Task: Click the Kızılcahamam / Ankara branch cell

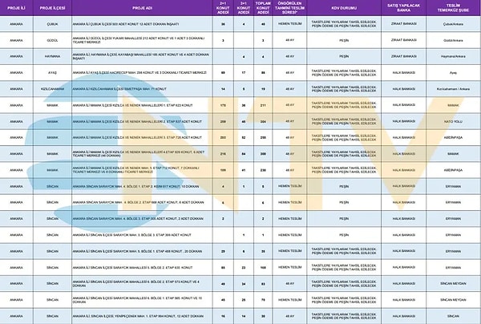Action: (453, 89)
